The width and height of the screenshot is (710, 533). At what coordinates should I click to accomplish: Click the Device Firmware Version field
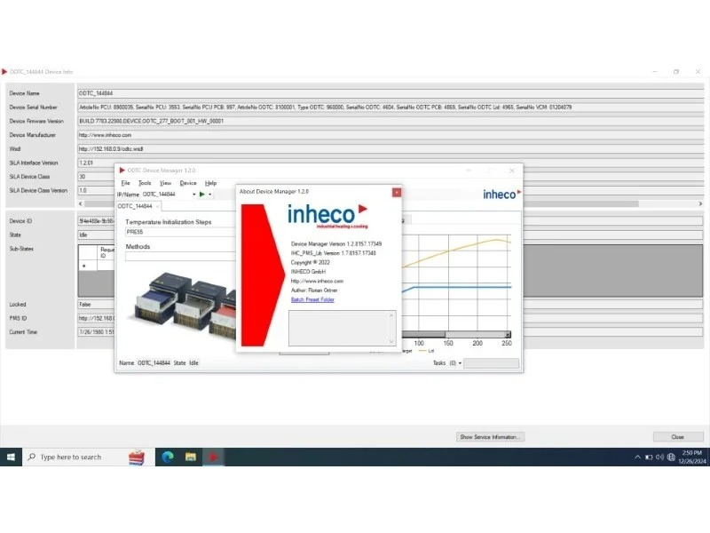(390, 121)
